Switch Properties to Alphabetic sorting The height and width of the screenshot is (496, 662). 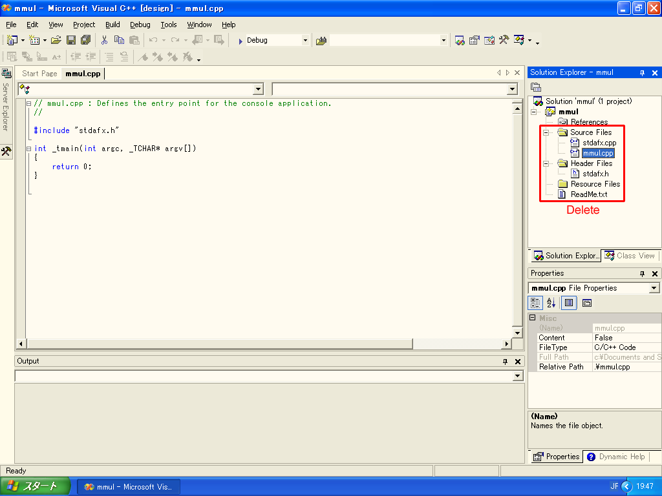point(551,303)
